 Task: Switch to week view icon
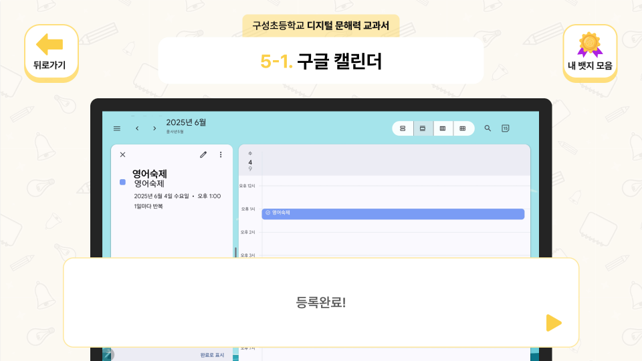click(443, 128)
